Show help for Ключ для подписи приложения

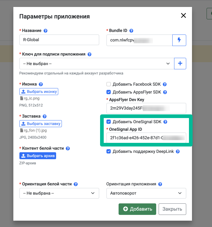[89, 54]
